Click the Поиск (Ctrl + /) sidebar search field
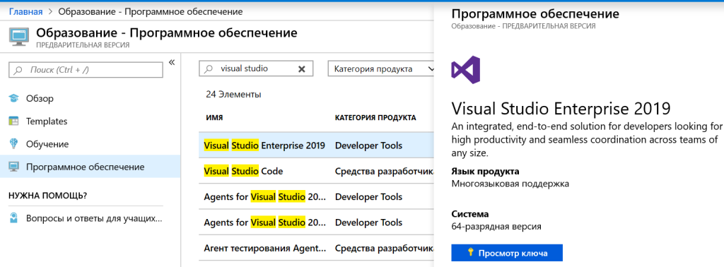 86,70
